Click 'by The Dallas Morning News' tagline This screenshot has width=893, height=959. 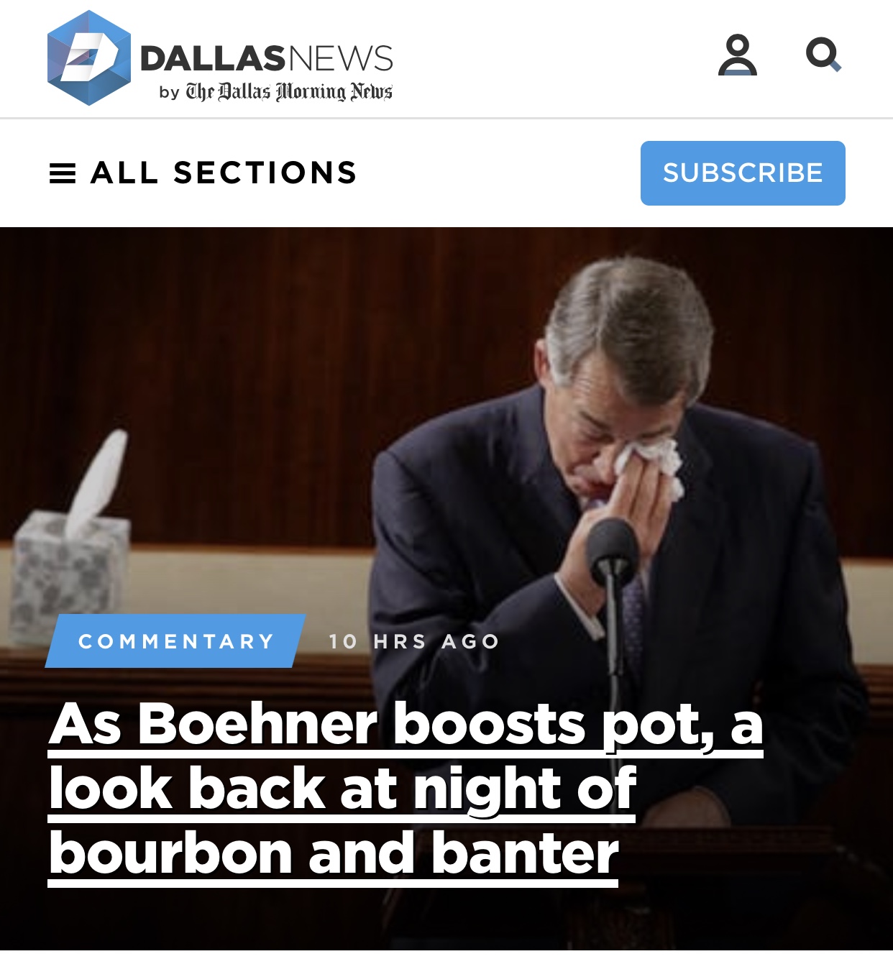pos(275,92)
